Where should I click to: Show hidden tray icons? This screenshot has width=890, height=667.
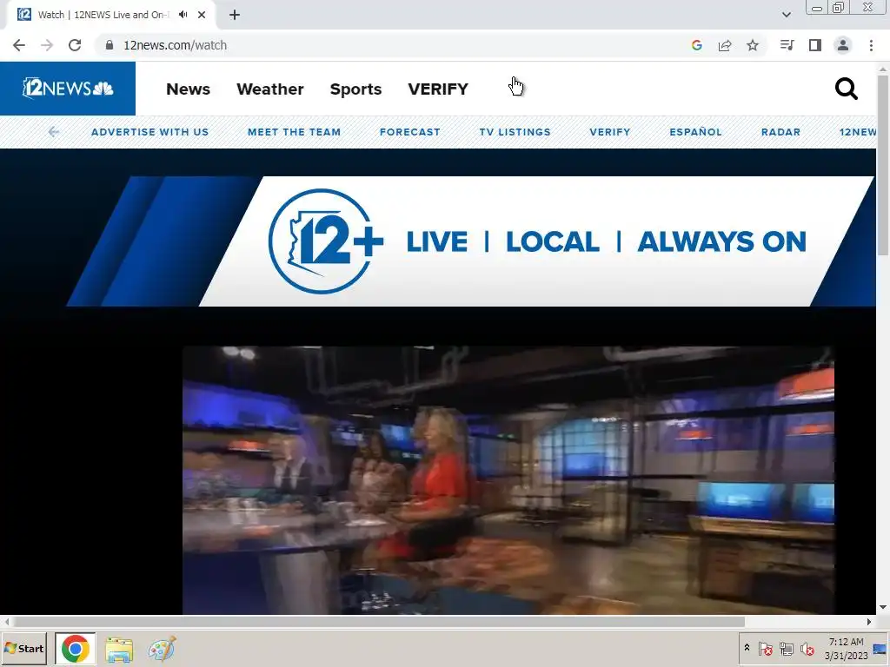[x=747, y=648]
